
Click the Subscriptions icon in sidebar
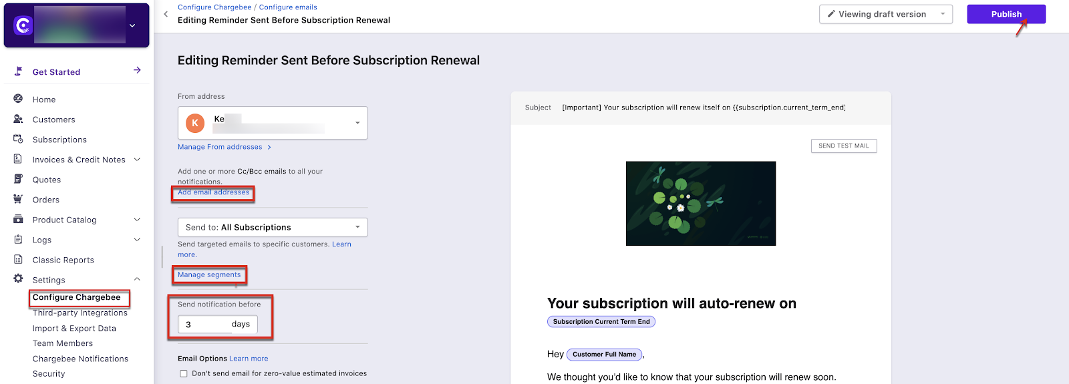coord(18,139)
